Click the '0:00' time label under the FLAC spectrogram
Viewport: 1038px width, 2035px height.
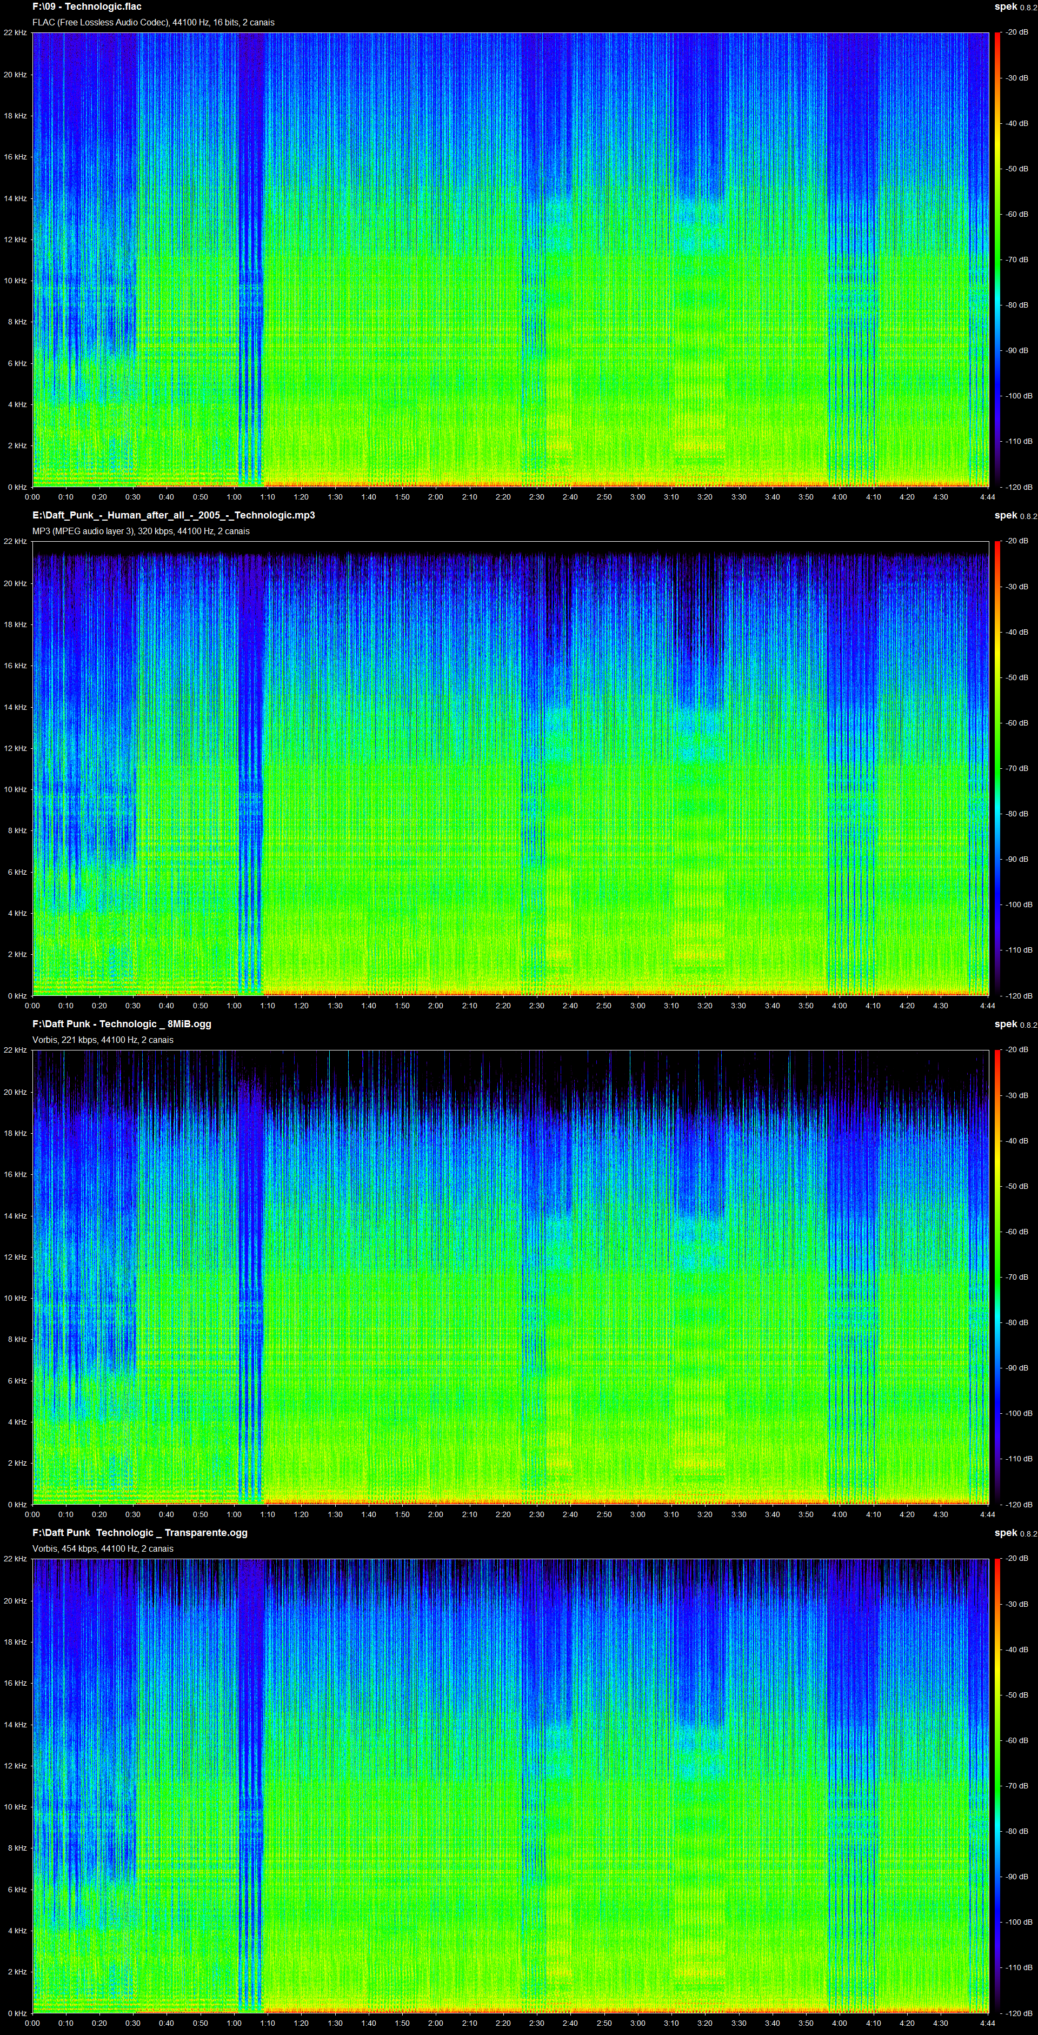(x=32, y=497)
